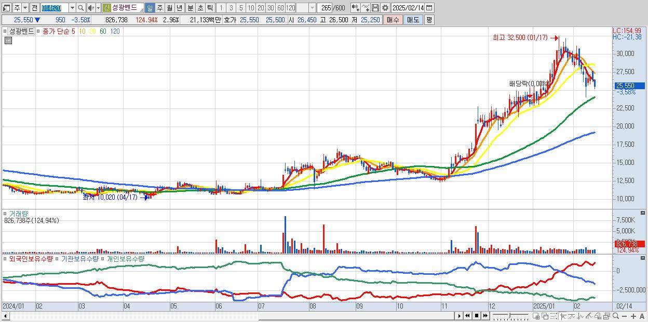
Task: Click the dotted-frame chart icon in bottom toolbar
Action: [x=553, y=316]
